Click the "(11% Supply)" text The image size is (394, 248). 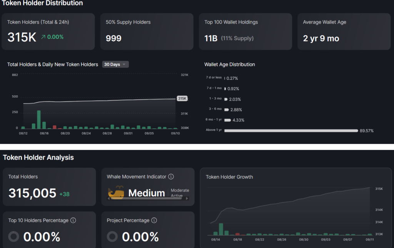(237, 38)
